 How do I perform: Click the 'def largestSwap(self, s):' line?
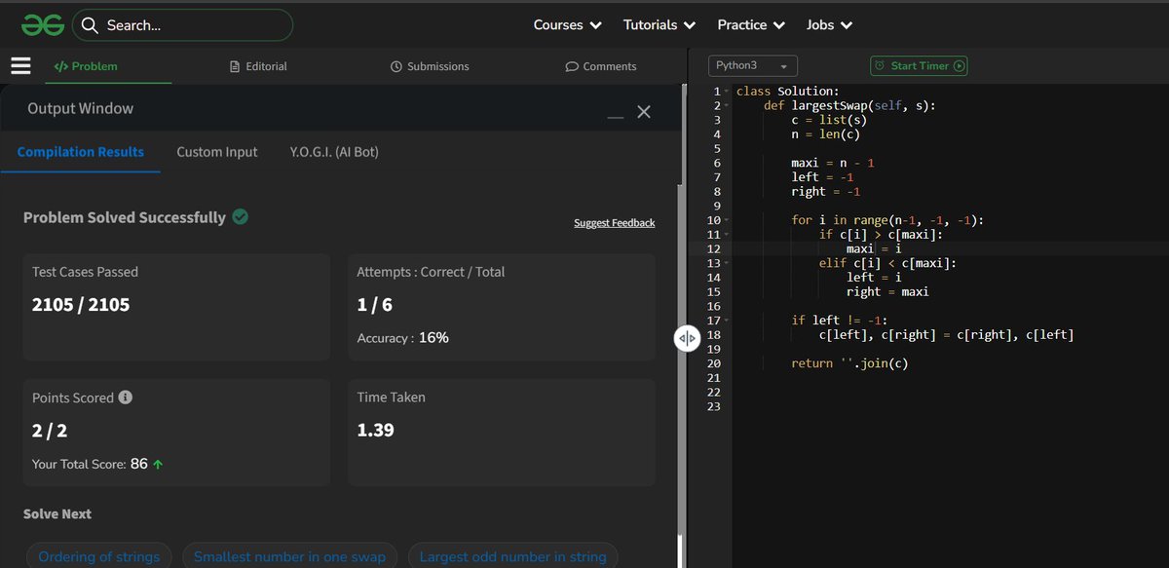[x=849, y=106]
